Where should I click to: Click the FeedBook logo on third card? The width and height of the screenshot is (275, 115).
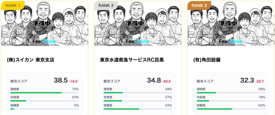pos(231,42)
